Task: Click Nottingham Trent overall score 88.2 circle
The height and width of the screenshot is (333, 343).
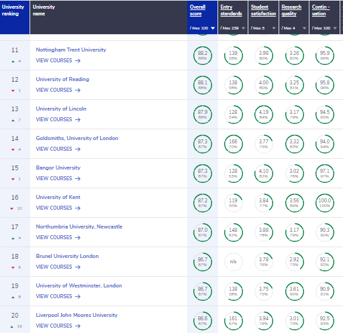Action: [x=203, y=56]
